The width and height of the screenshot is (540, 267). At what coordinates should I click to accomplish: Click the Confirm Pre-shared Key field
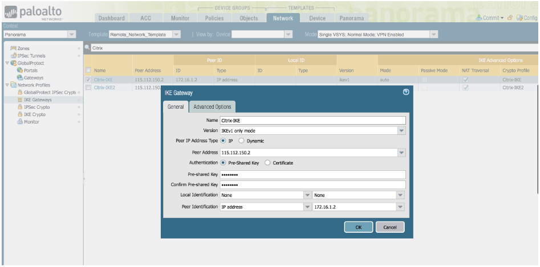point(312,184)
